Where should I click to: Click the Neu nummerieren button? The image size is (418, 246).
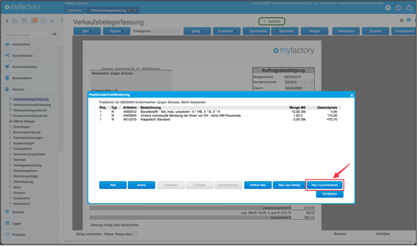pyautogui.click(x=325, y=185)
